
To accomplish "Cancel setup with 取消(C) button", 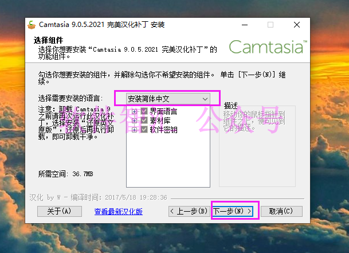I will click(281, 211).
